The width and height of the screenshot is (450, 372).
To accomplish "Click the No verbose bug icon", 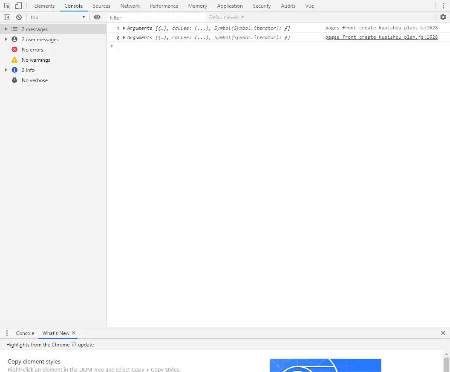I will tap(14, 80).
